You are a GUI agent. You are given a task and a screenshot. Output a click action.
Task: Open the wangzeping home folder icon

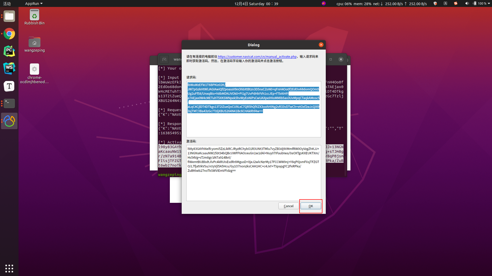(34, 44)
